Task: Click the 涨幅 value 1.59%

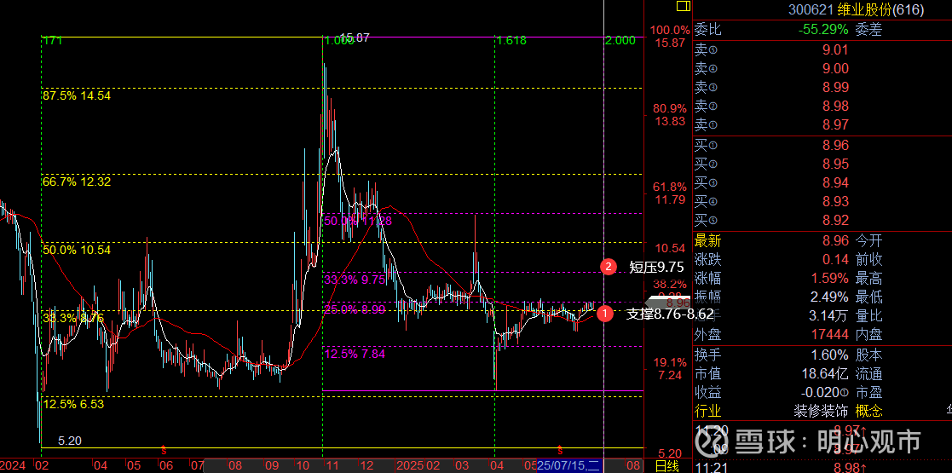Action: (828, 279)
